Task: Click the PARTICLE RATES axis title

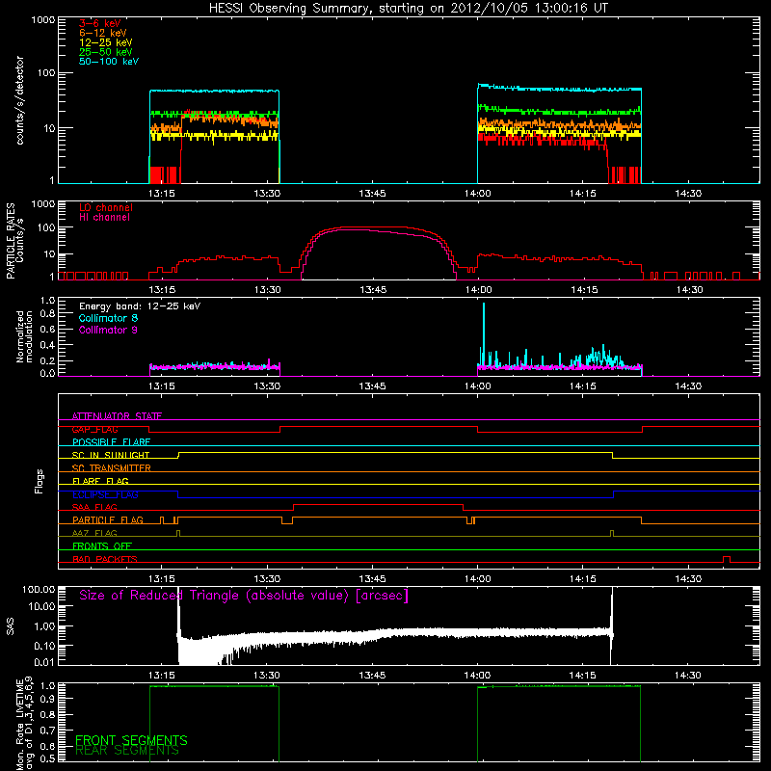Action: pos(10,241)
